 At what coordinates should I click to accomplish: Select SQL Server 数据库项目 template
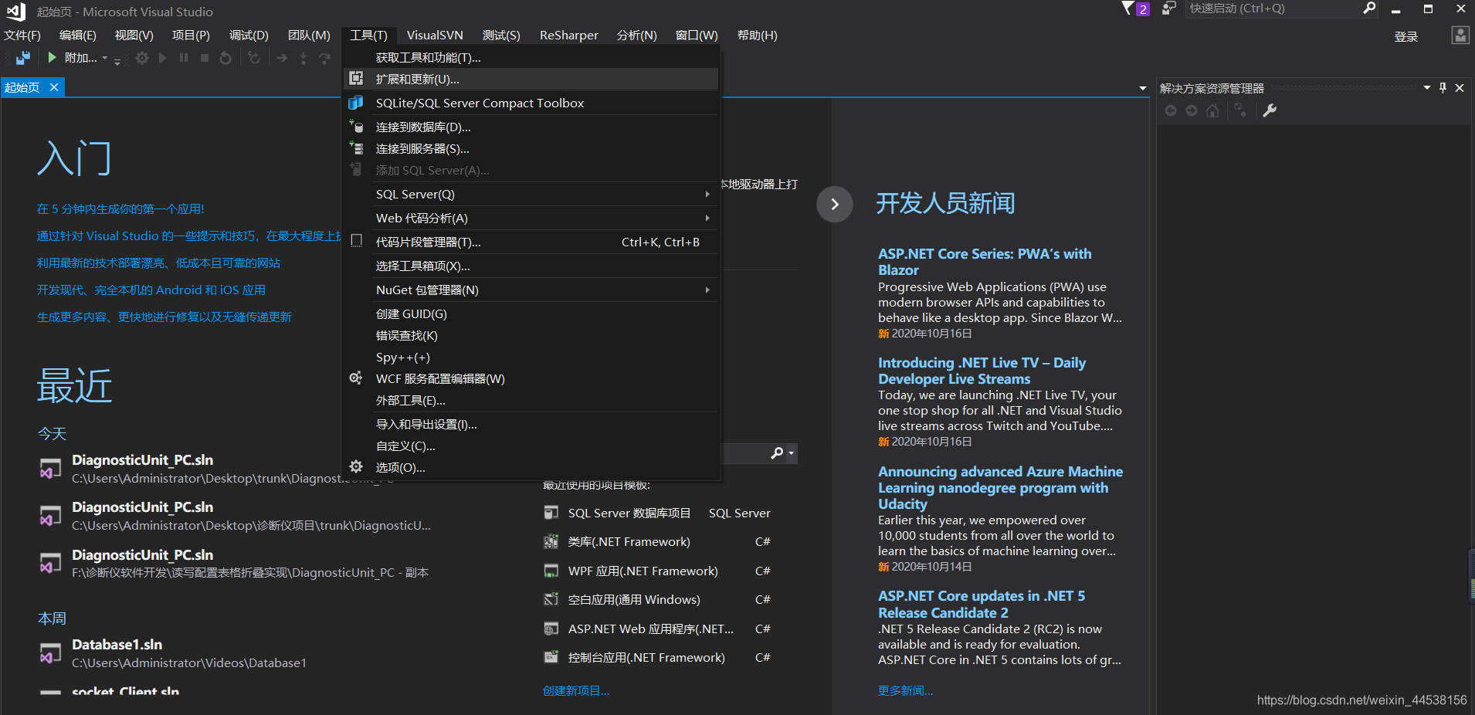tap(629, 513)
